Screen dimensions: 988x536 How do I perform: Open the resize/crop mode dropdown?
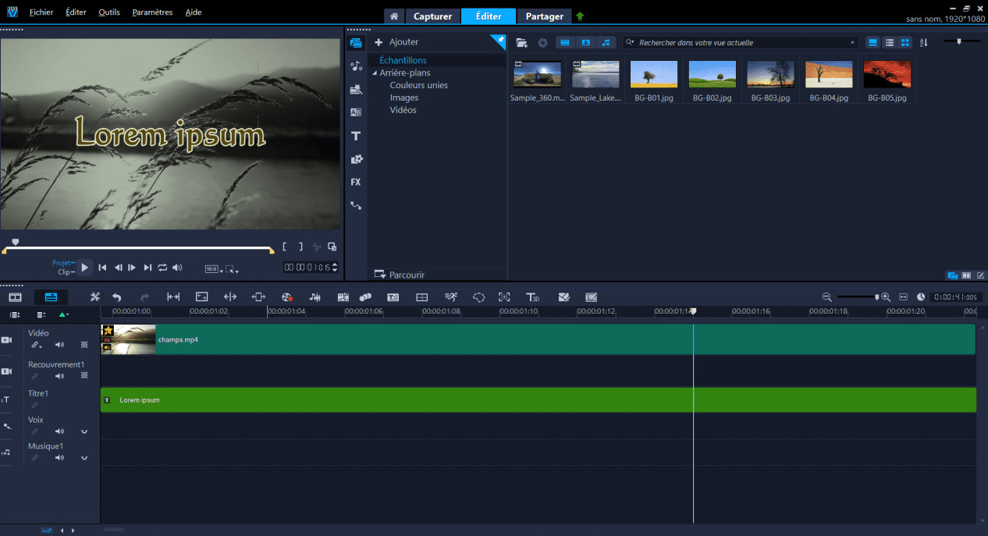click(x=232, y=269)
